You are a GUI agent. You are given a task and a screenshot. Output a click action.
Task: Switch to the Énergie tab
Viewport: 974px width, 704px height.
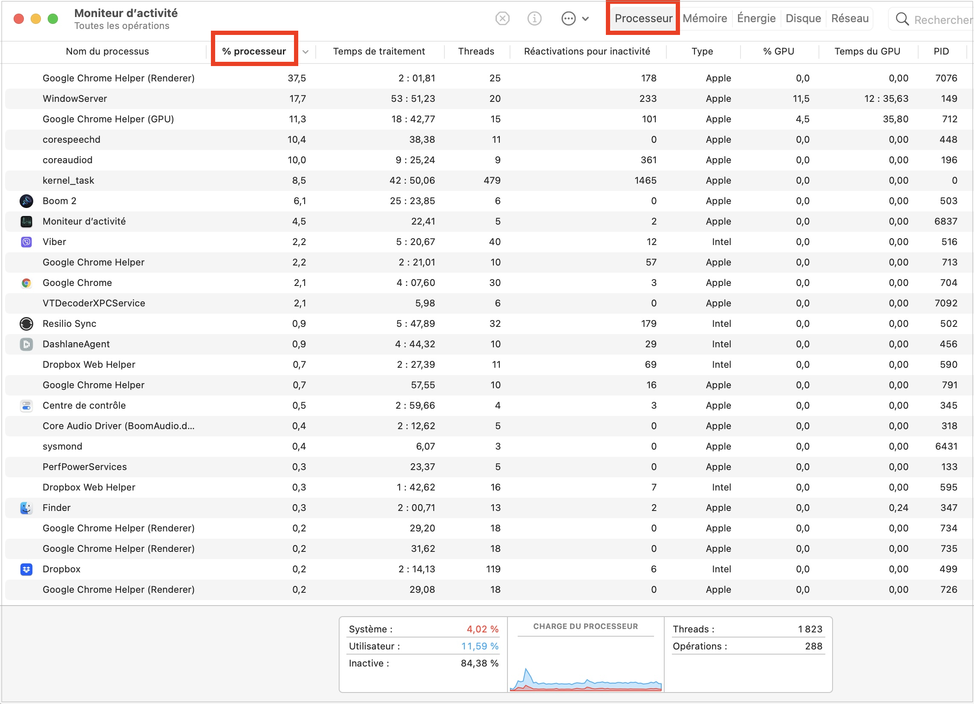point(756,18)
